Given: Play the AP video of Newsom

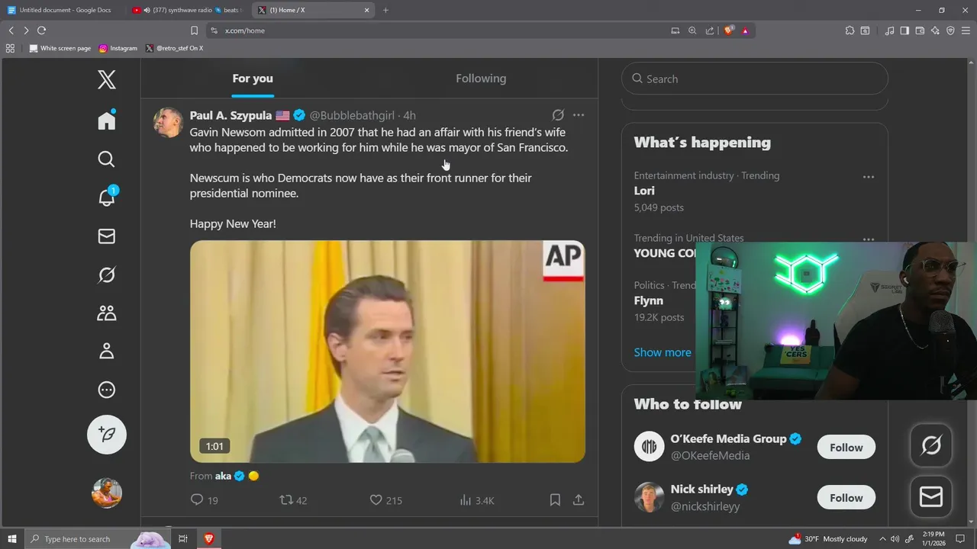Looking at the screenshot, I should [x=387, y=352].
